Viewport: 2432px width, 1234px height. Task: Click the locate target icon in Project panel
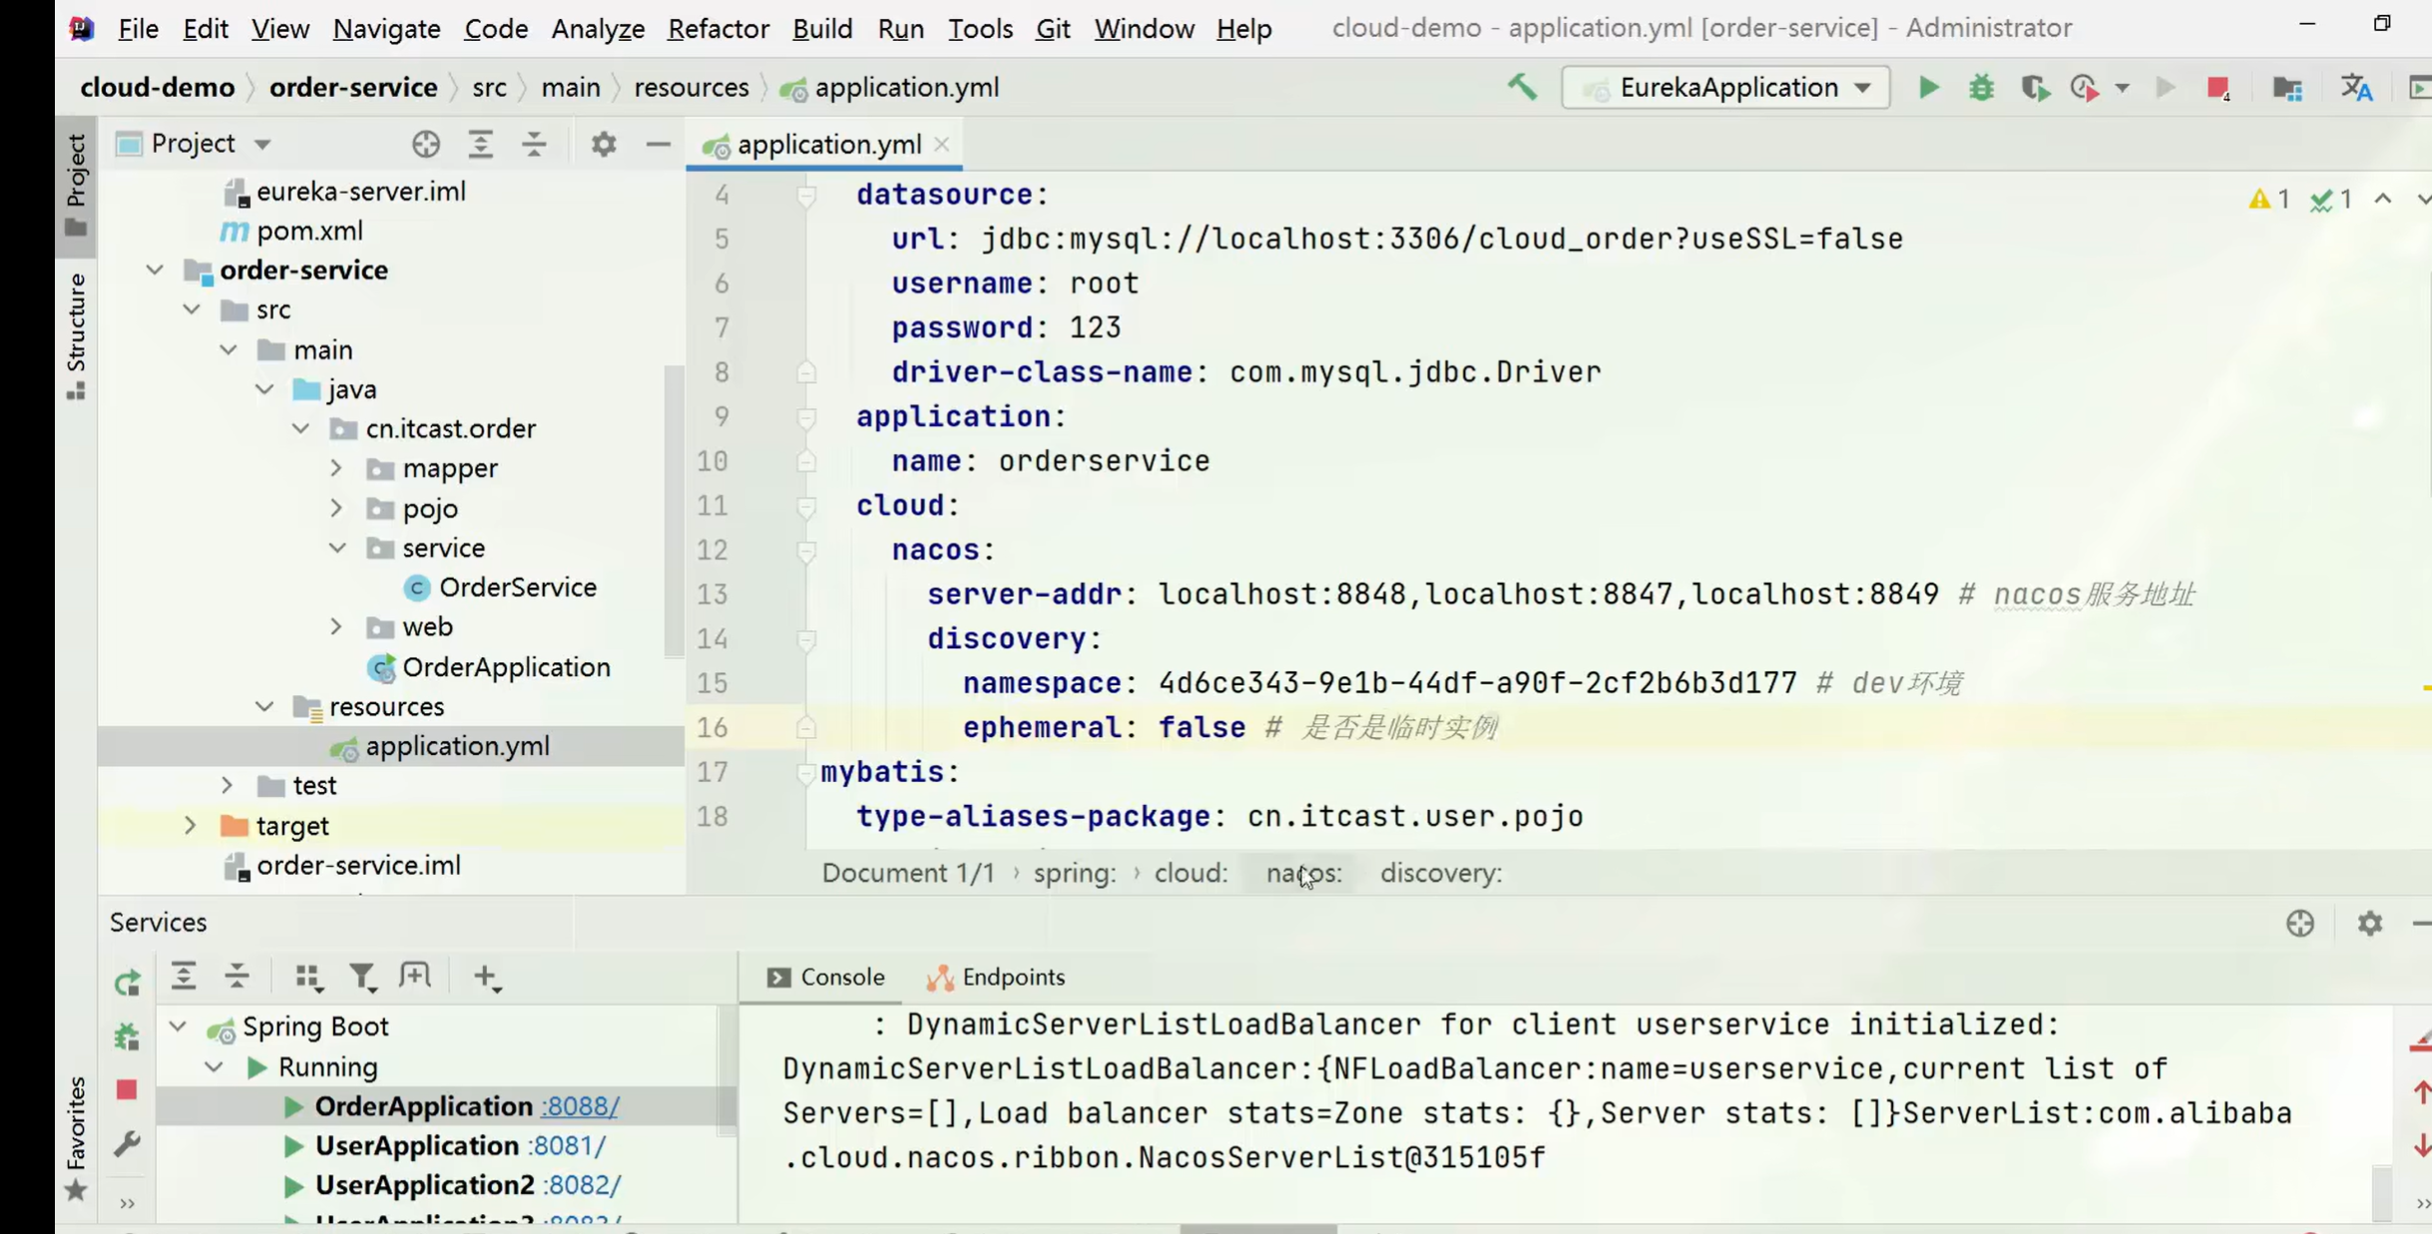(x=426, y=145)
